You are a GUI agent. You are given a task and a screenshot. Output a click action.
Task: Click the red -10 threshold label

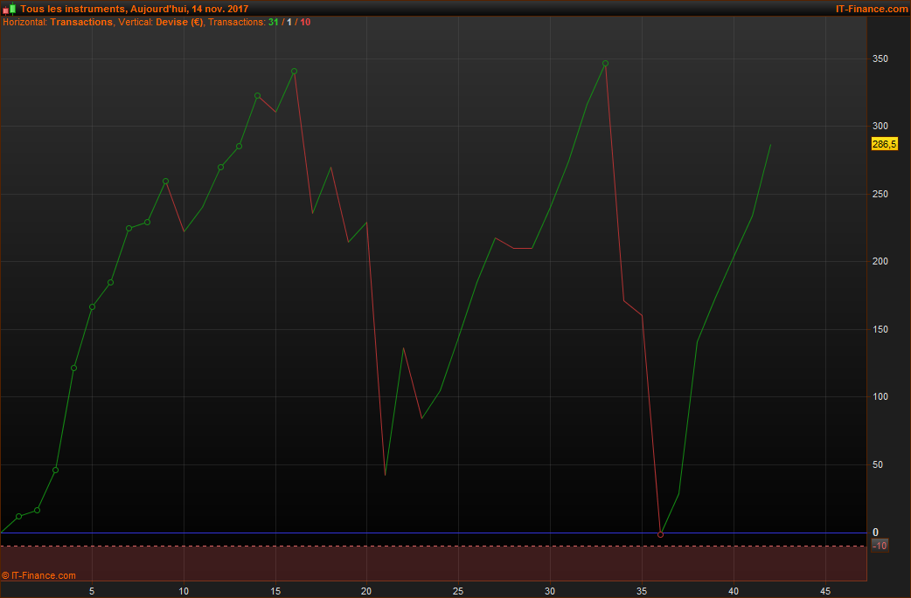click(x=880, y=546)
